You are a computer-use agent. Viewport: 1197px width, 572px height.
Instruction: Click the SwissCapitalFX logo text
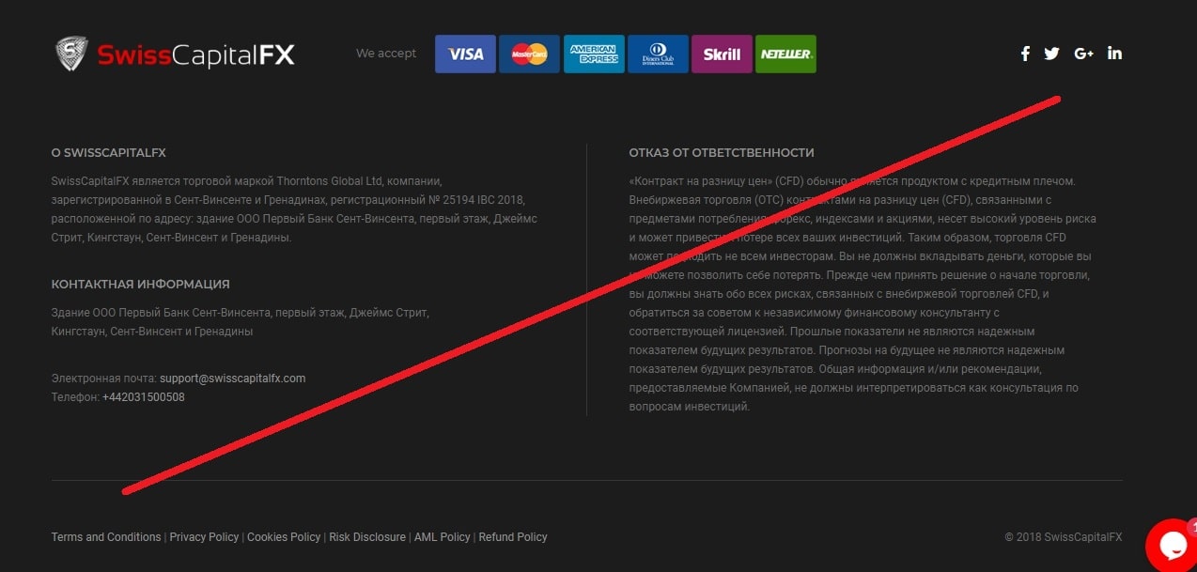[196, 55]
